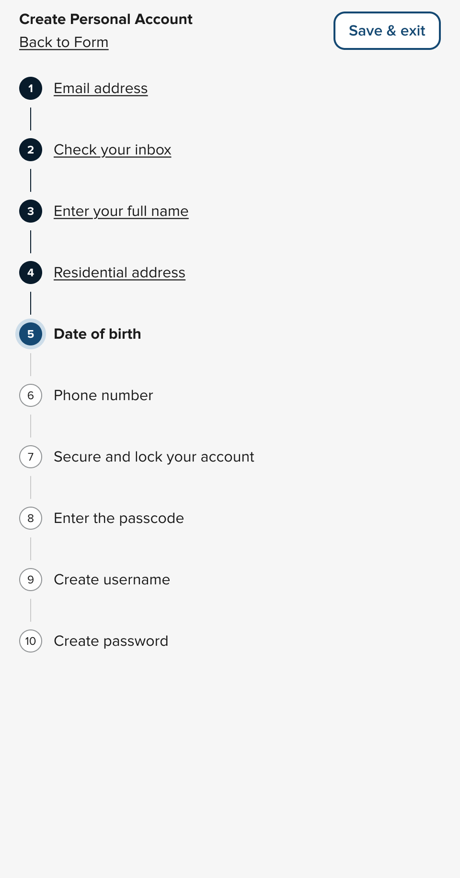
Task: Click the highlighted step 5 circle
Action: (31, 334)
